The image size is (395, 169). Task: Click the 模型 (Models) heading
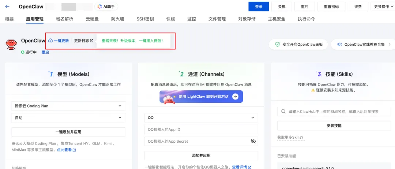tap(73, 74)
